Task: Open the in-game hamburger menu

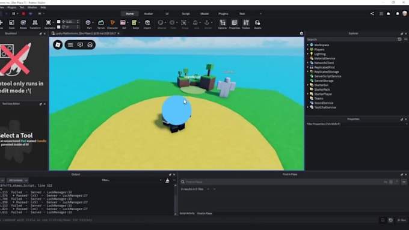Action: click(70, 45)
